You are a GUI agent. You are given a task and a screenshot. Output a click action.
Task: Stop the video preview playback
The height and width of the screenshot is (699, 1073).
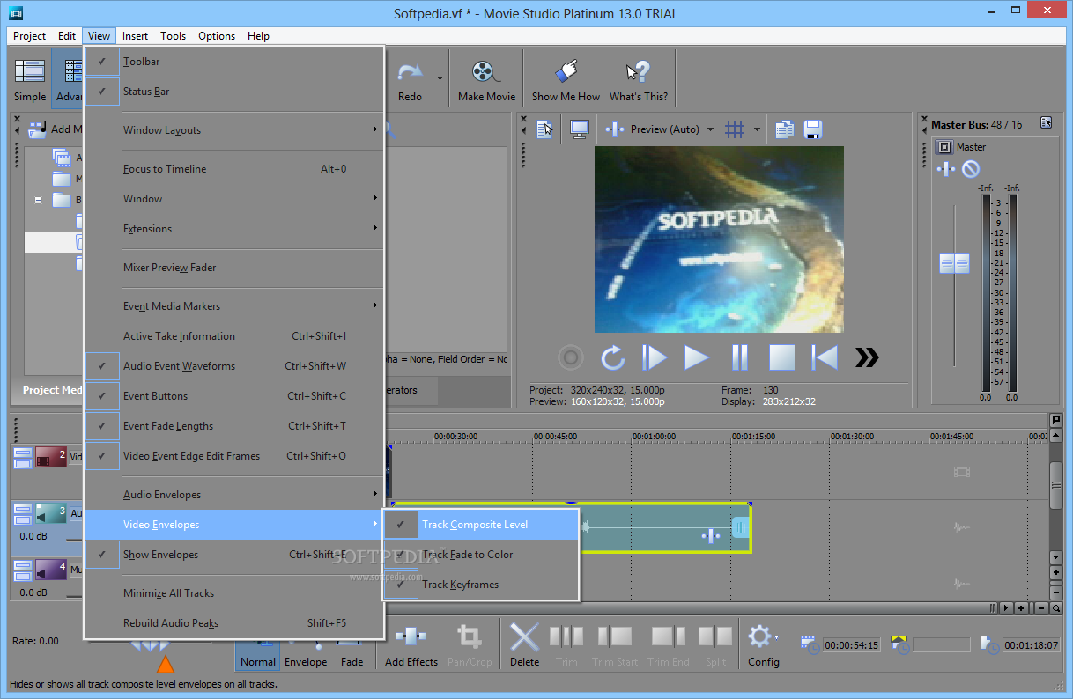[x=782, y=357]
